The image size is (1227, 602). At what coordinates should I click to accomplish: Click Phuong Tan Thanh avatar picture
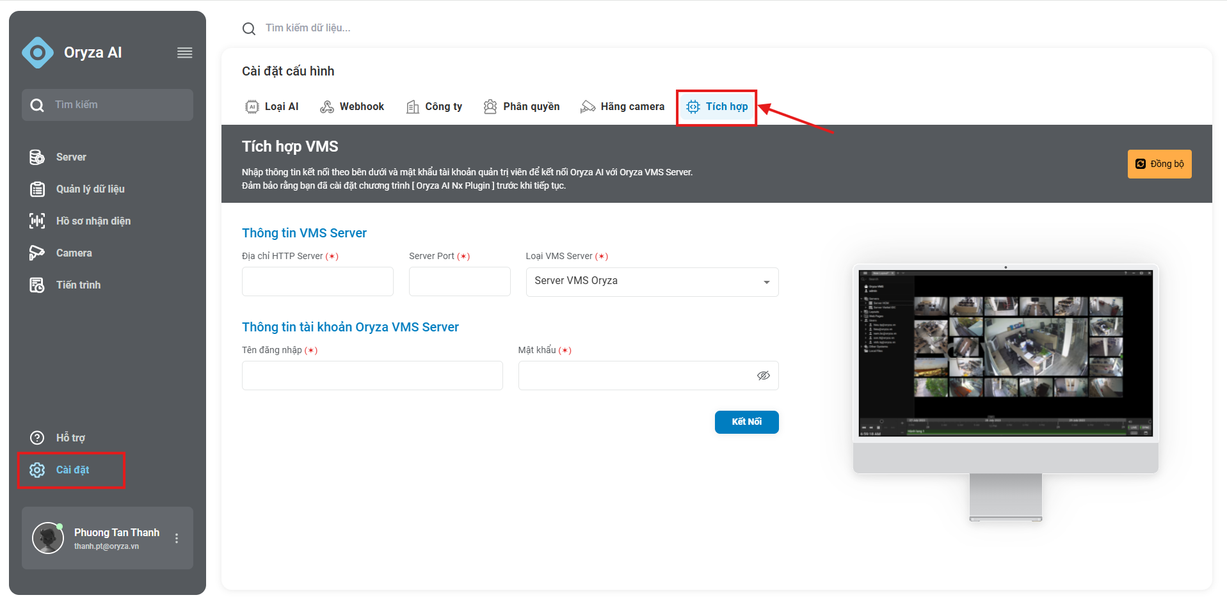(48, 538)
